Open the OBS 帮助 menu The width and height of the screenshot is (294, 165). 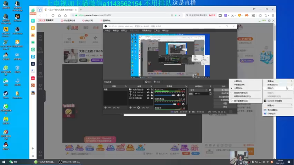tap(165, 30)
